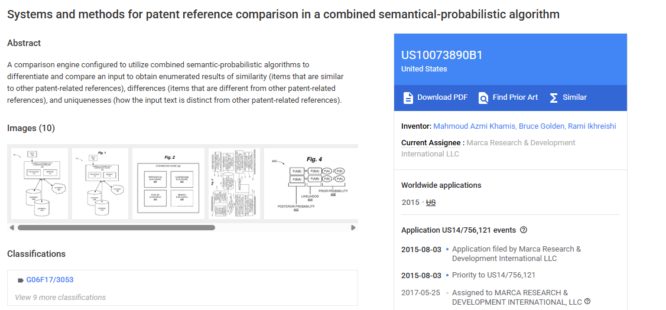Click help icon beside Application events

click(524, 230)
